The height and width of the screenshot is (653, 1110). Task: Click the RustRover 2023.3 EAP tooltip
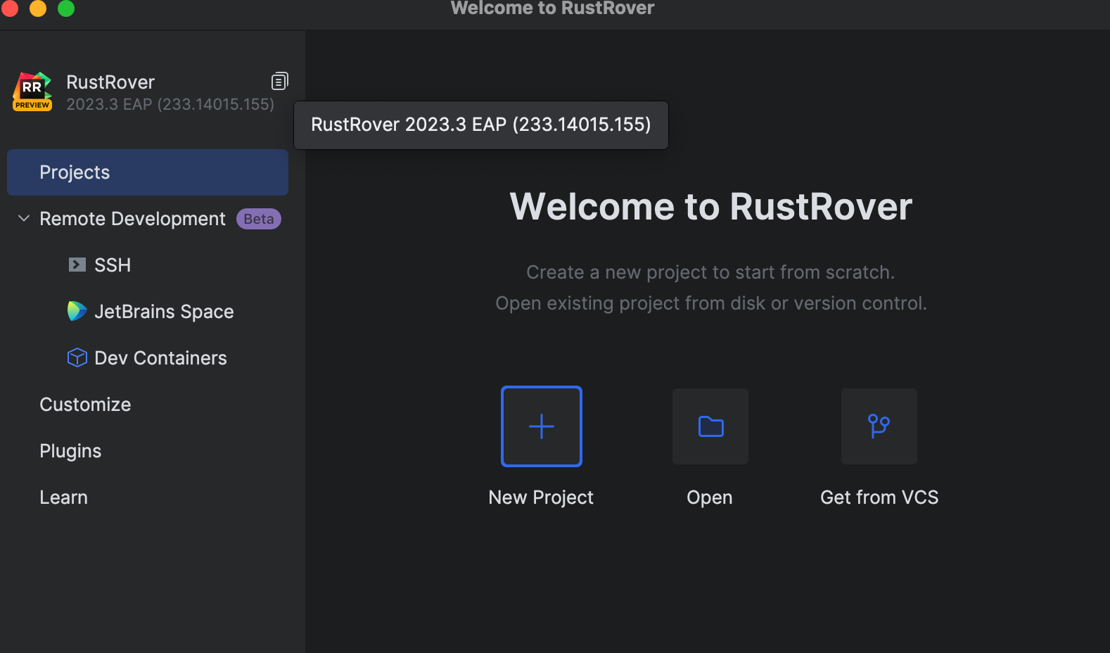click(481, 125)
